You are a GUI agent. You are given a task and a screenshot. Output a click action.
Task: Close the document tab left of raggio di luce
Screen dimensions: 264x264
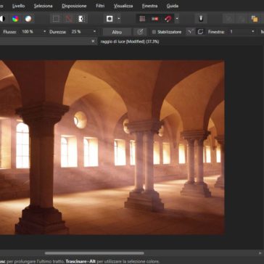click(93, 41)
